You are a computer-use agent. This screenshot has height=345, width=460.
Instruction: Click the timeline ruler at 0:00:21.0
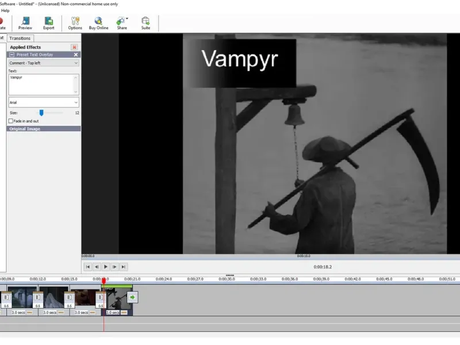(x=132, y=279)
